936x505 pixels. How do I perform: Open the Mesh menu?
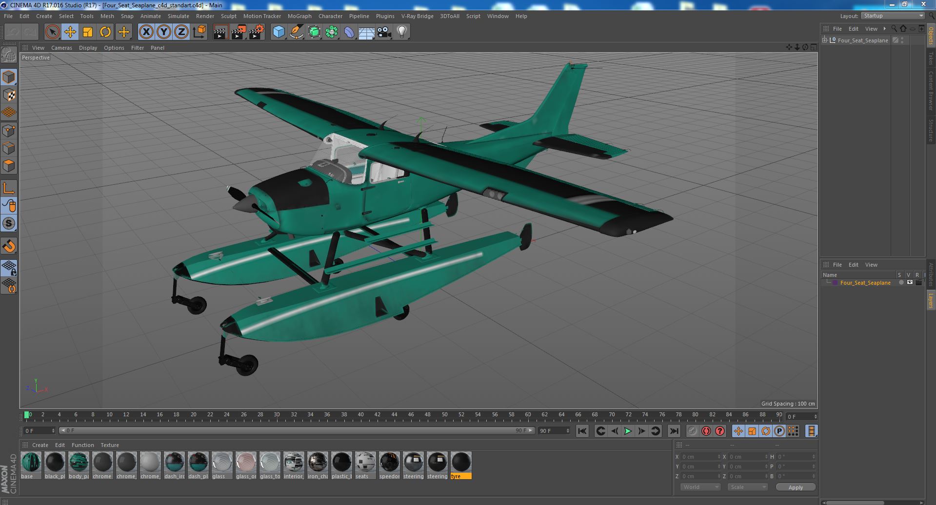click(x=107, y=16)
